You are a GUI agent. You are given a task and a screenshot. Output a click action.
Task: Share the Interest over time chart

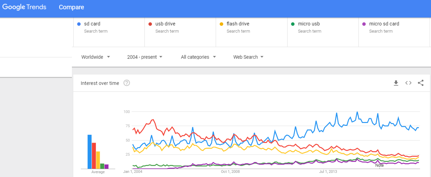[421, 83]
